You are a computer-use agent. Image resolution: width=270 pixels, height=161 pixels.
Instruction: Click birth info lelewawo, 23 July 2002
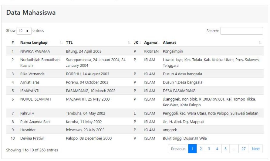pyautogui.click(x=85, y=130)
